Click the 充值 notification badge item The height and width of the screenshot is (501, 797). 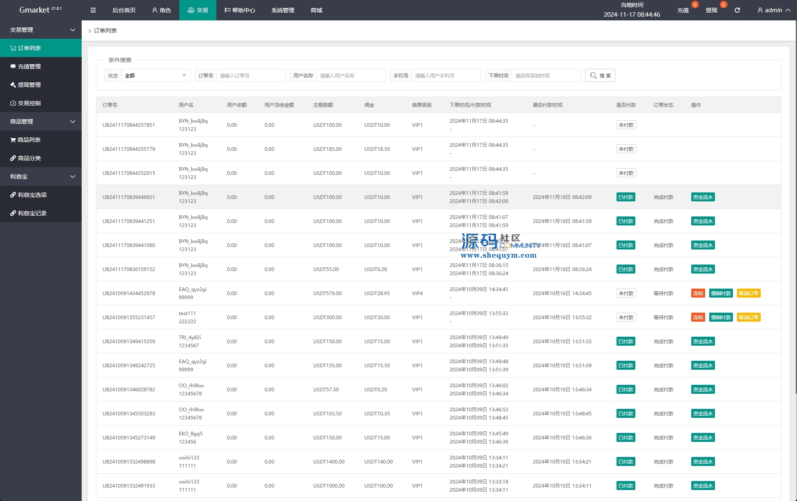683,10
